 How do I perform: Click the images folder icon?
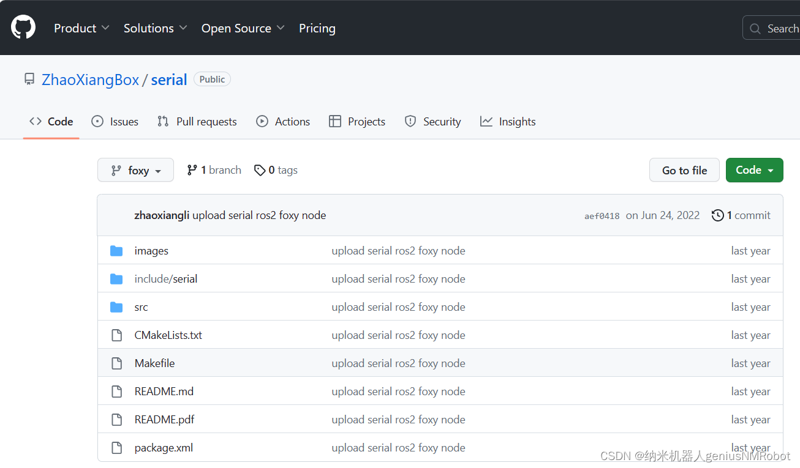[116, 251]
